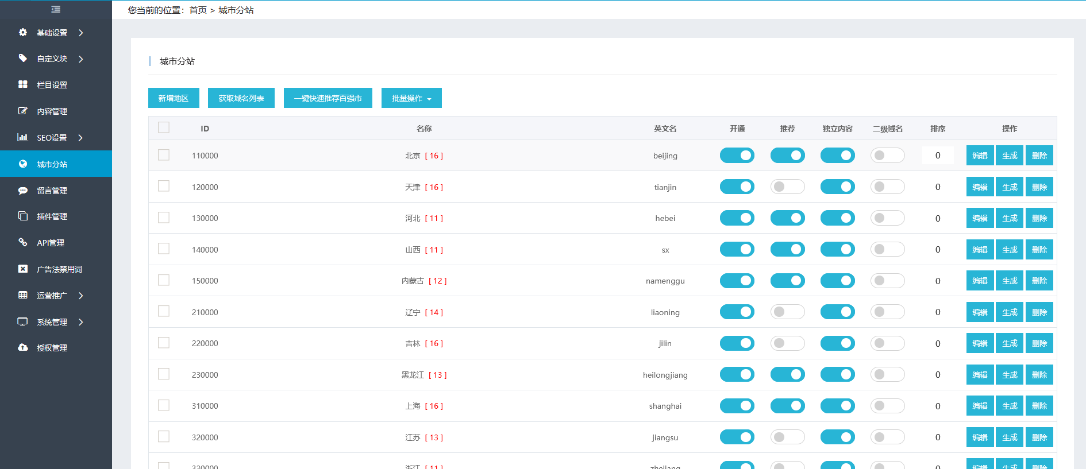Click the grid icon beside 栏目设置
1086x469 pixels.
click(23, 84)
